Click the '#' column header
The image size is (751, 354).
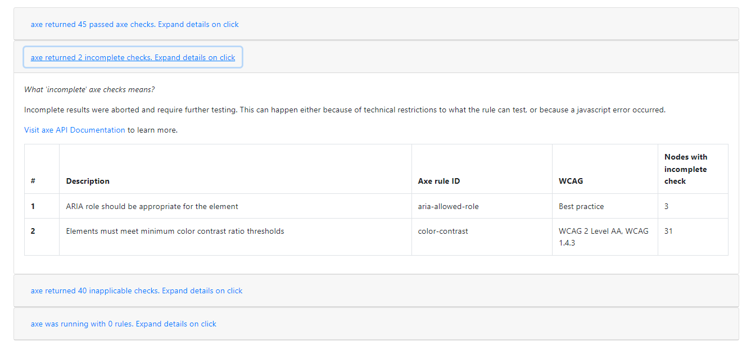(x=33, y=181)
